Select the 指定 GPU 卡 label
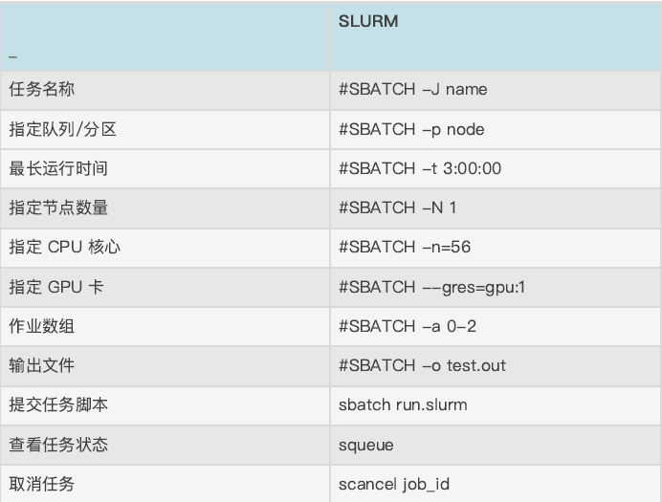Screen dimensions: 662x502 pos(56,287)
